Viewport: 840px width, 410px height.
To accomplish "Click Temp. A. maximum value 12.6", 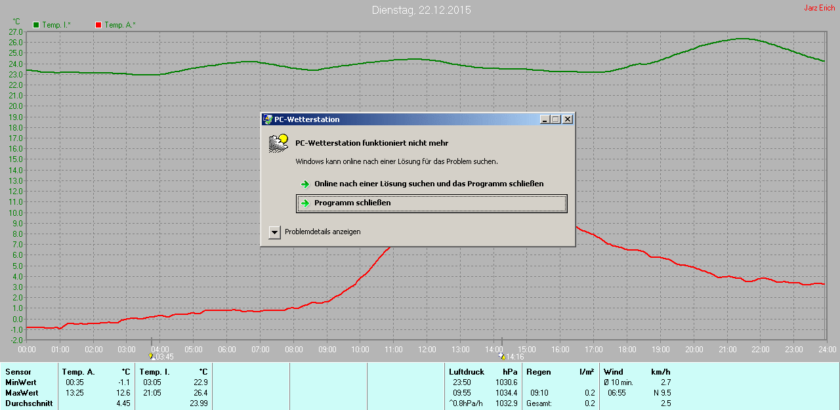I will click(123, 393).
